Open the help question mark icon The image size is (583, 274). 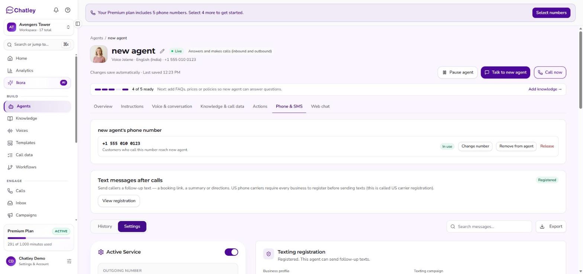click(68, 10)
